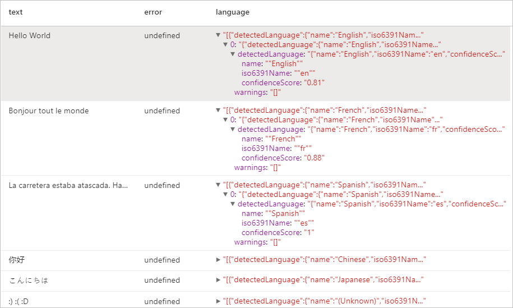Collapse detectedLanguage node for French result
The image size is (513, 308).
(x=233, y=130)
